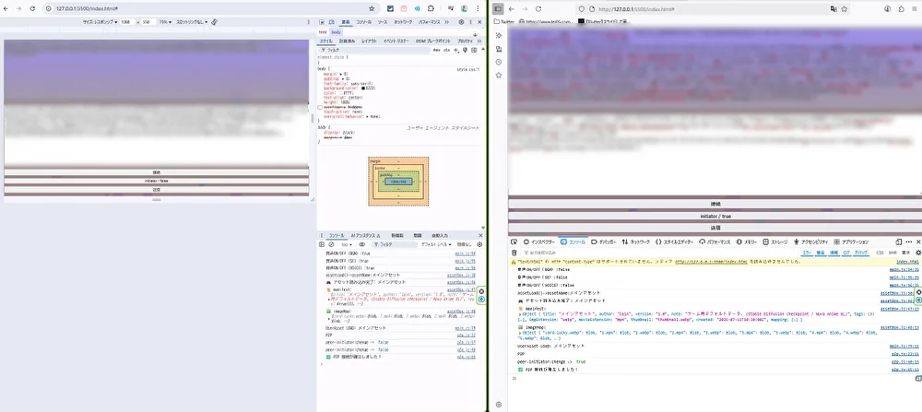Viewport: 922px width, 412px height.
Task: Bookmark the page with Chrome's star icon
Action: pos(371,7)
